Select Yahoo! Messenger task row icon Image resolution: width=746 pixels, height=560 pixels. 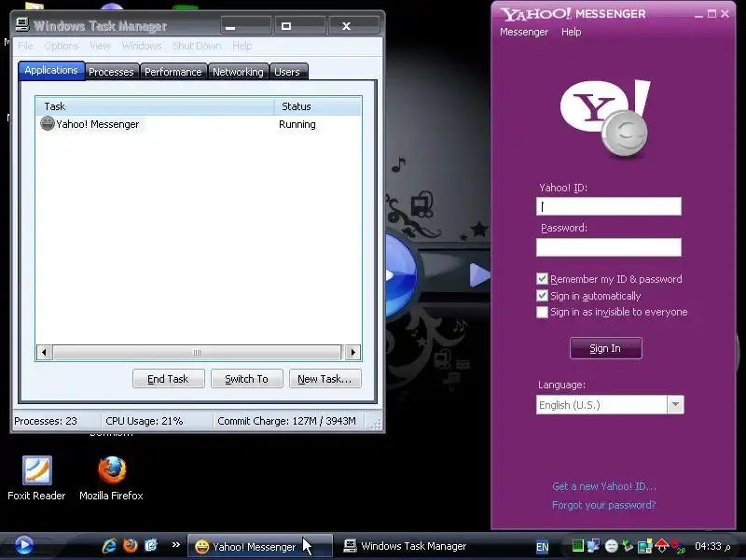tap(48, 123)
